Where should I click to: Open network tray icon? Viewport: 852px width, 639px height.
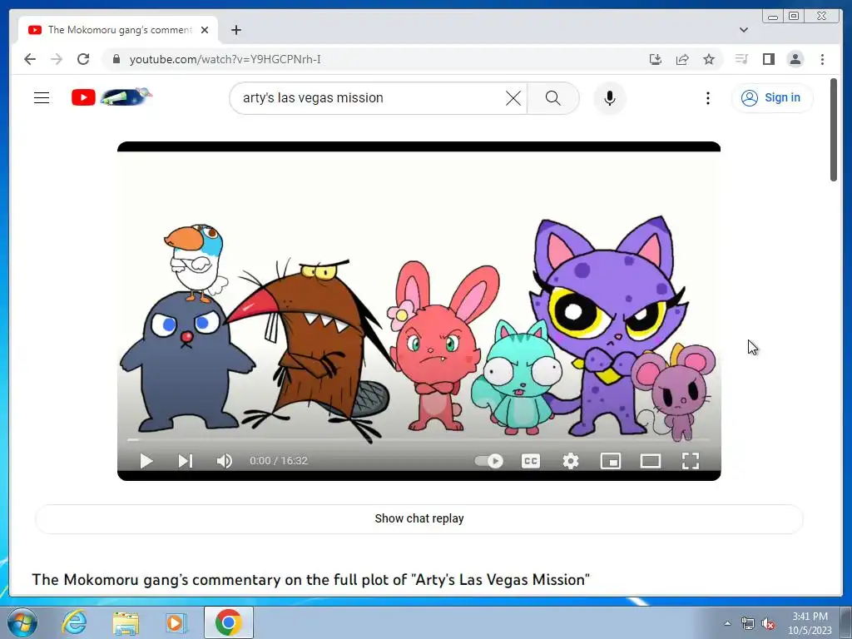click(x=748, y=624)
